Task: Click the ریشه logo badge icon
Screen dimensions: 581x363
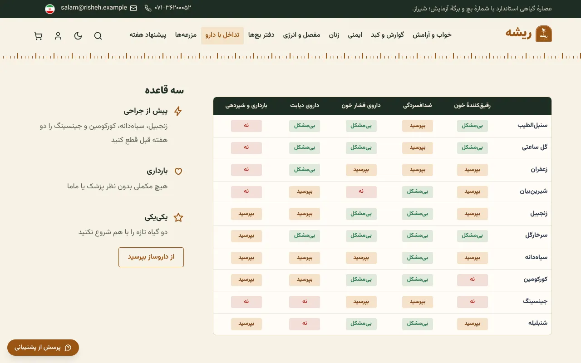Action: tap(544, 34)
